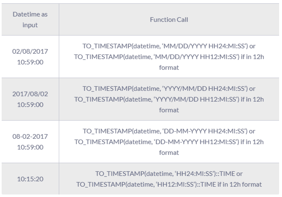This screenshot has height=197, width=282.
Task: Click the 'Function Call' column header
Action: click(169, 19)
